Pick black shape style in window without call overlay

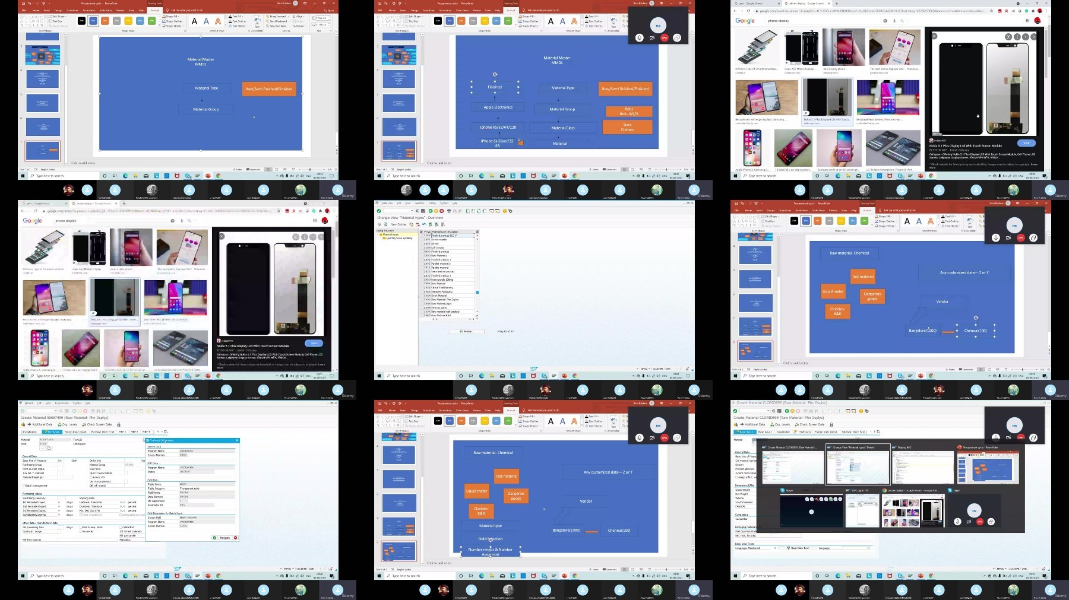[81, 21]
